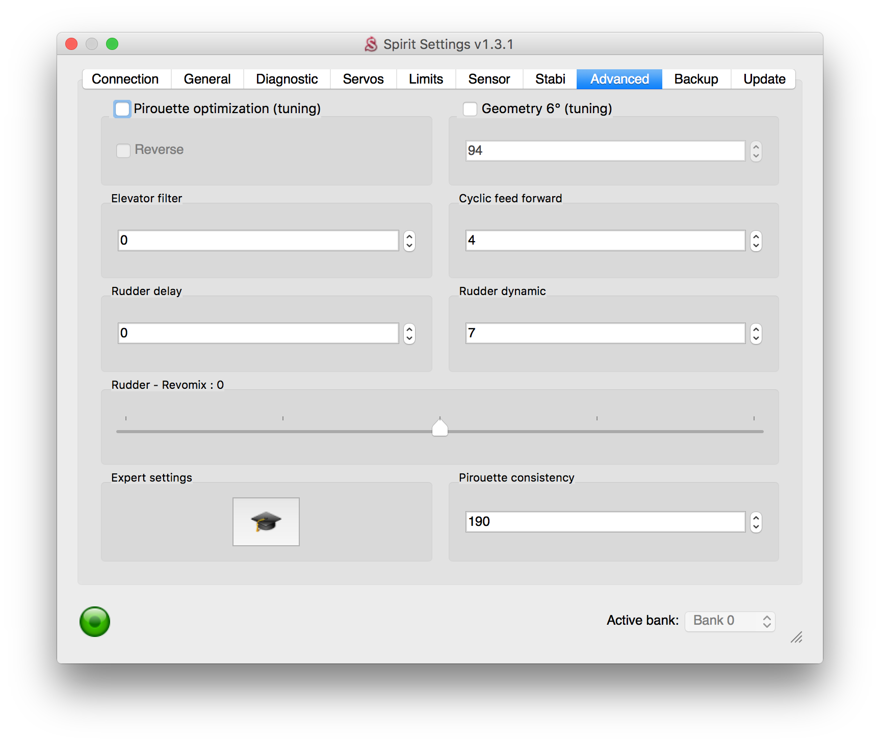This screenshot has height=745, width=880.
Task: Click the Pirouette consistency input field
Action: (605, 522)
